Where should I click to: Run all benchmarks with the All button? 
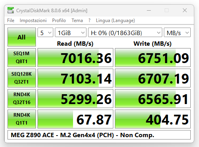point(22,37)
